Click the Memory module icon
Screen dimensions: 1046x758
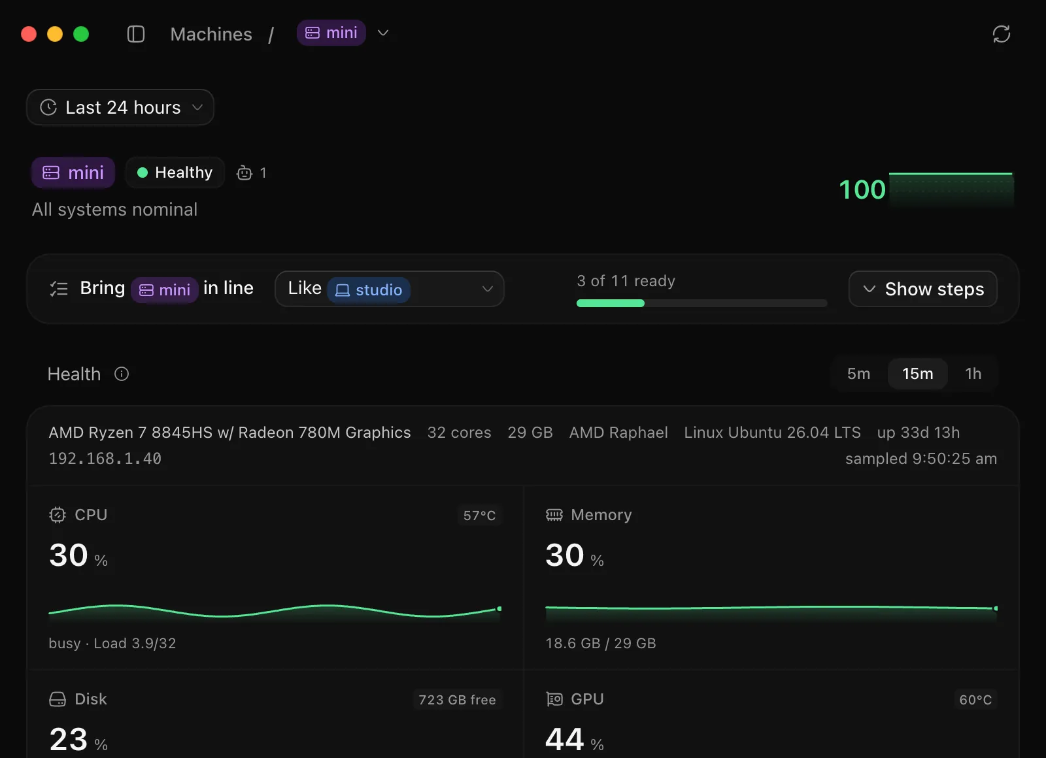pyautogui.click(x=554, y=515)
